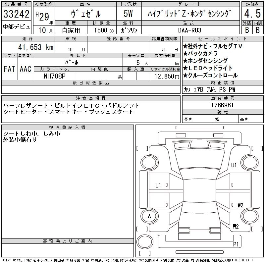This screenshot has width=265, height=265.
Task: Select the 出品番号 header
Action: (x=16, y=4)
